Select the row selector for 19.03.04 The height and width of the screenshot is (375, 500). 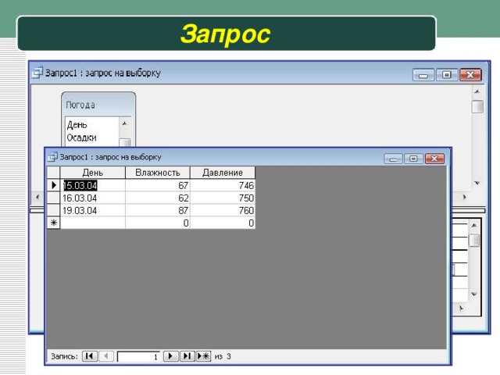53,210
